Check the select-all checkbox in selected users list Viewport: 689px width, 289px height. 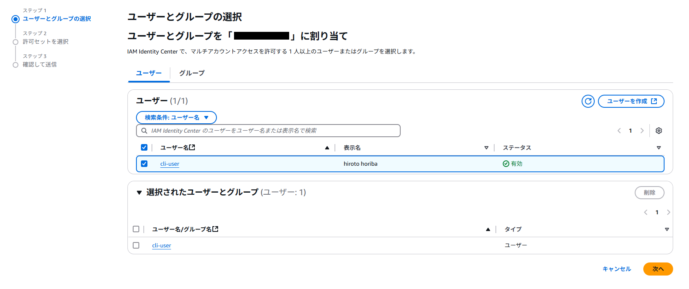(x=136, y=229)
